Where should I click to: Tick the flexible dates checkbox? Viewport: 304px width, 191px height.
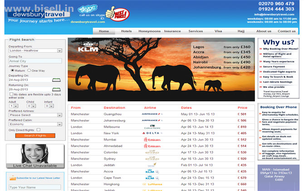11,94
